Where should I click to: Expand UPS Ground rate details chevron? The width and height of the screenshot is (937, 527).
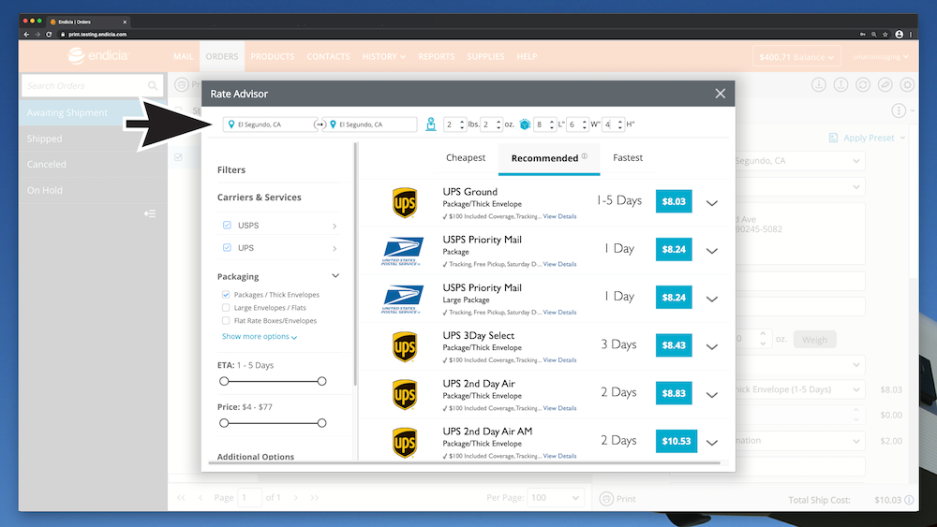click(712, 203)
